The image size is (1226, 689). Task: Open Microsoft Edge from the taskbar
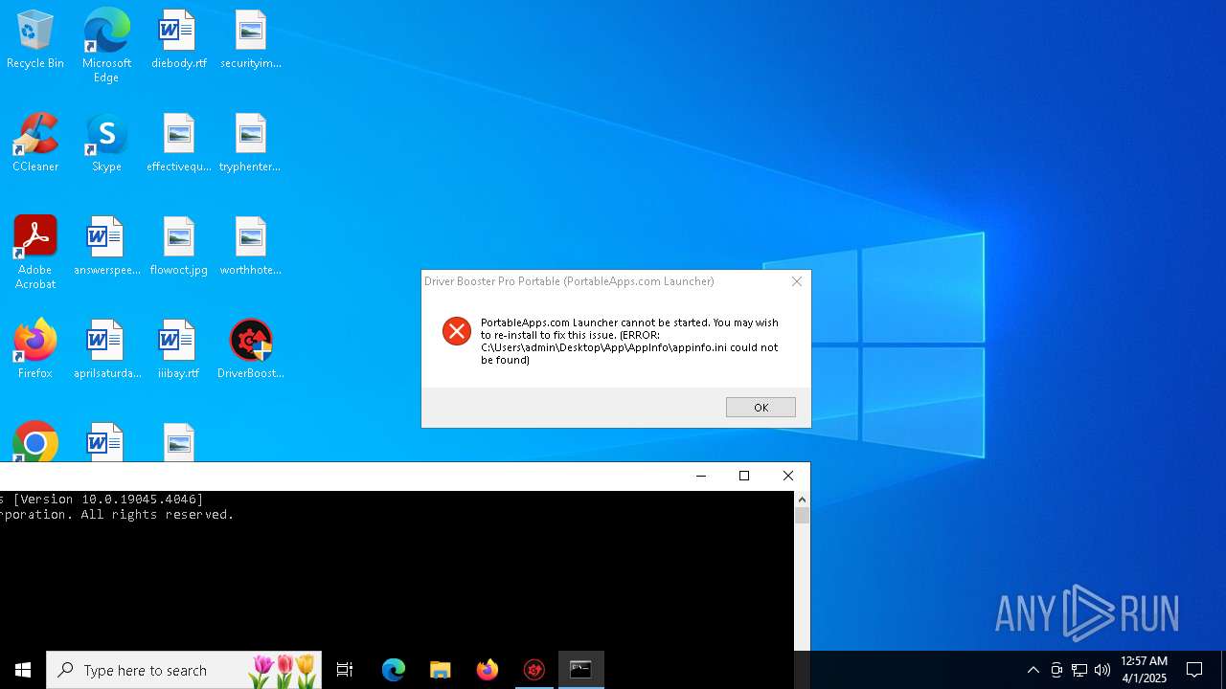(x=394, y=670)
